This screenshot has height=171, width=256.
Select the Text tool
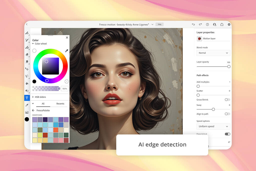click(27, 98)
